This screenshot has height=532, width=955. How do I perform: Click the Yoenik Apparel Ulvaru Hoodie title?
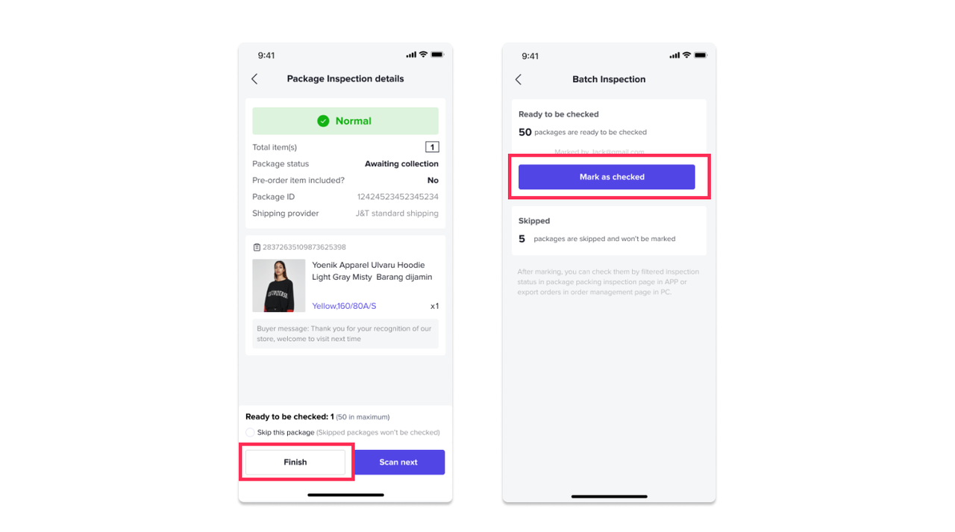[x=372, y=271]
